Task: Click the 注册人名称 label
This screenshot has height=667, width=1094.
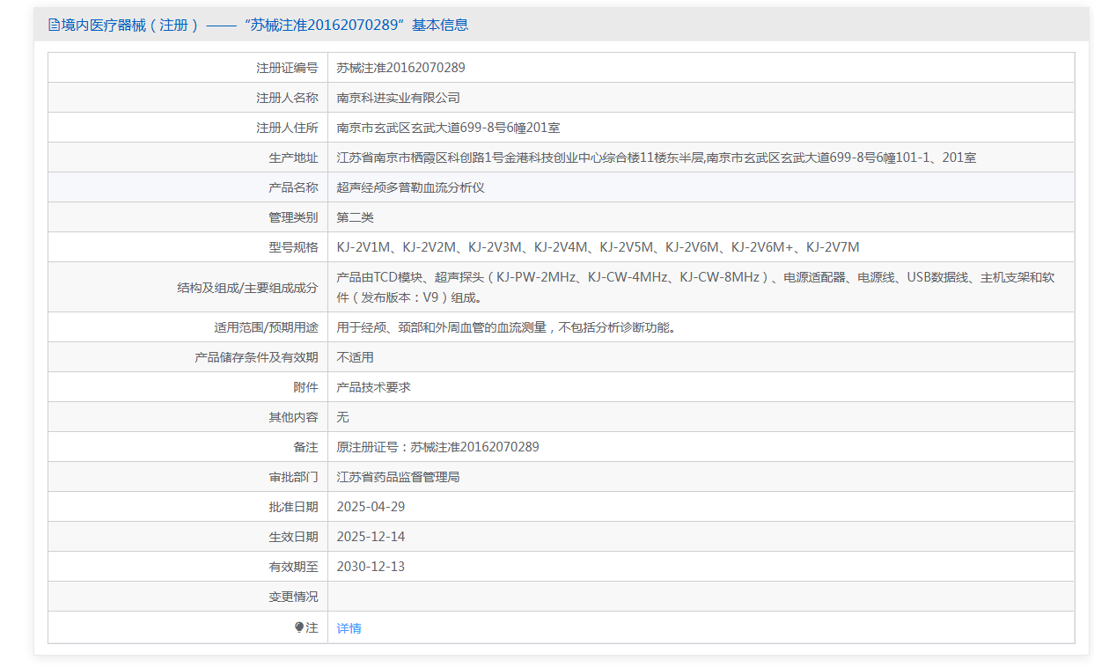Action: click(287, 98)
